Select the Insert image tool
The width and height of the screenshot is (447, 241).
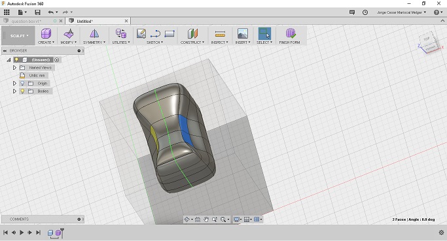pos(243,33)
